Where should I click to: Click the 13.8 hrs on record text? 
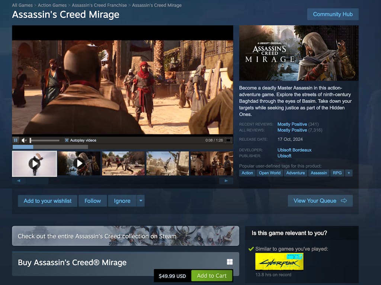273,275
